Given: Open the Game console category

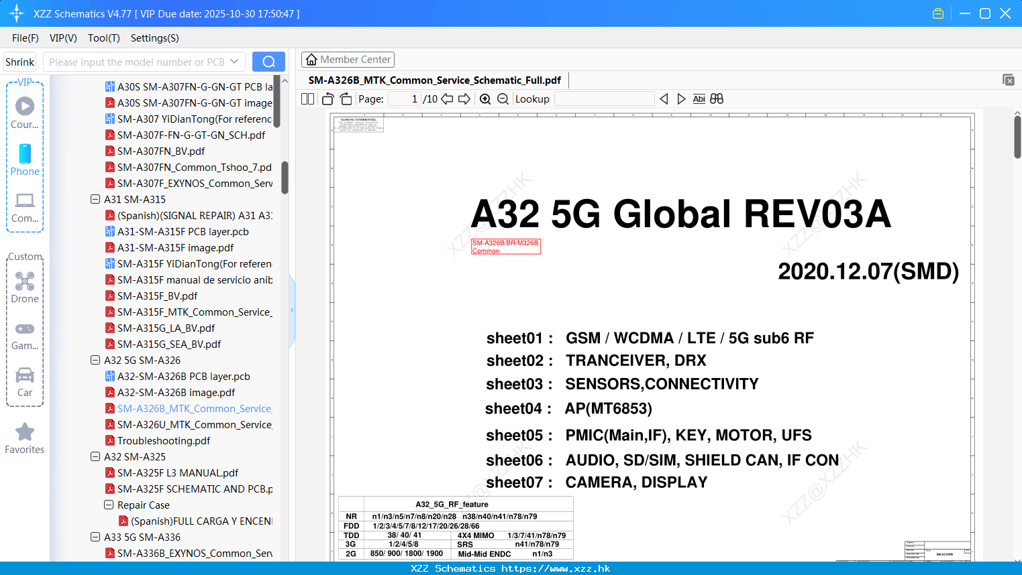Looking at the screenshot, I should pos(25,335).
